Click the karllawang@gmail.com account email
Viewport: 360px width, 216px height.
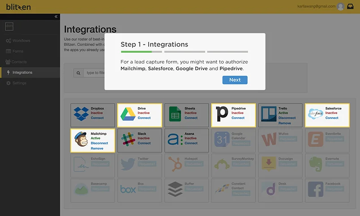coord(316,6)
